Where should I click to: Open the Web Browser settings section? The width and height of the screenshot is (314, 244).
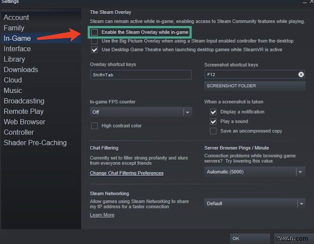(x=25, y=122)
